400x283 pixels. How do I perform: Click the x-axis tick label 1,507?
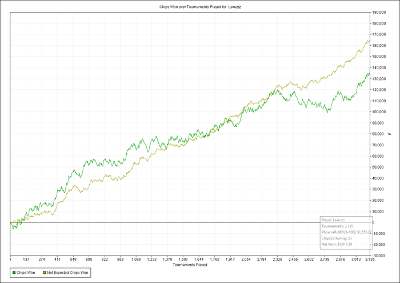[183, 259]
